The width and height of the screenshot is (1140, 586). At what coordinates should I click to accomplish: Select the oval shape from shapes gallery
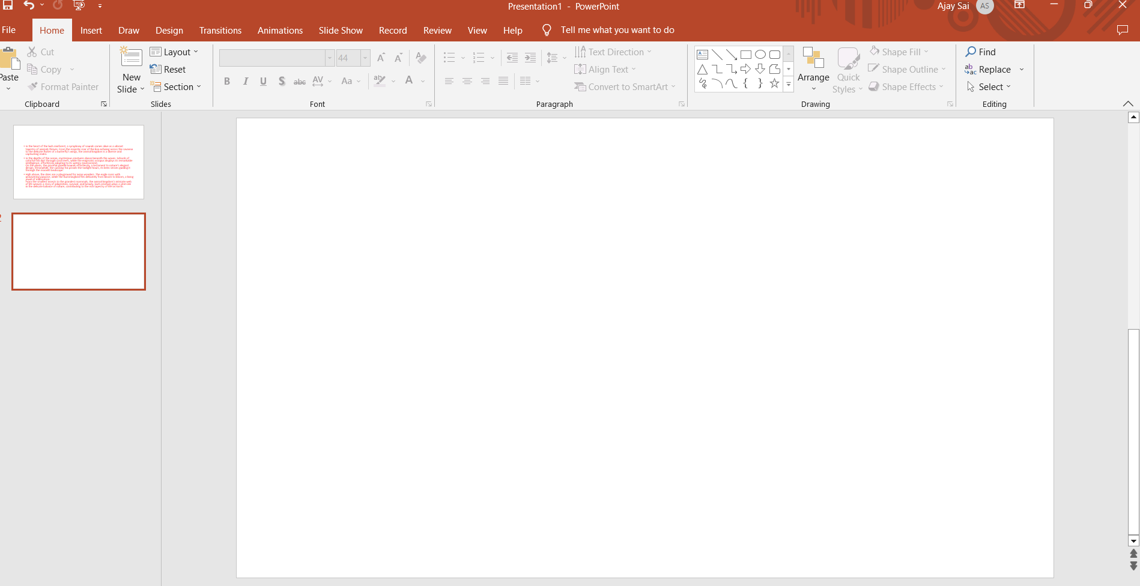click(760, 55)
